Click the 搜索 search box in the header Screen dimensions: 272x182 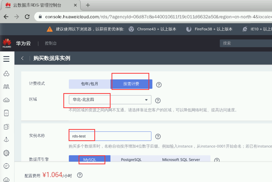pos(246,43)
